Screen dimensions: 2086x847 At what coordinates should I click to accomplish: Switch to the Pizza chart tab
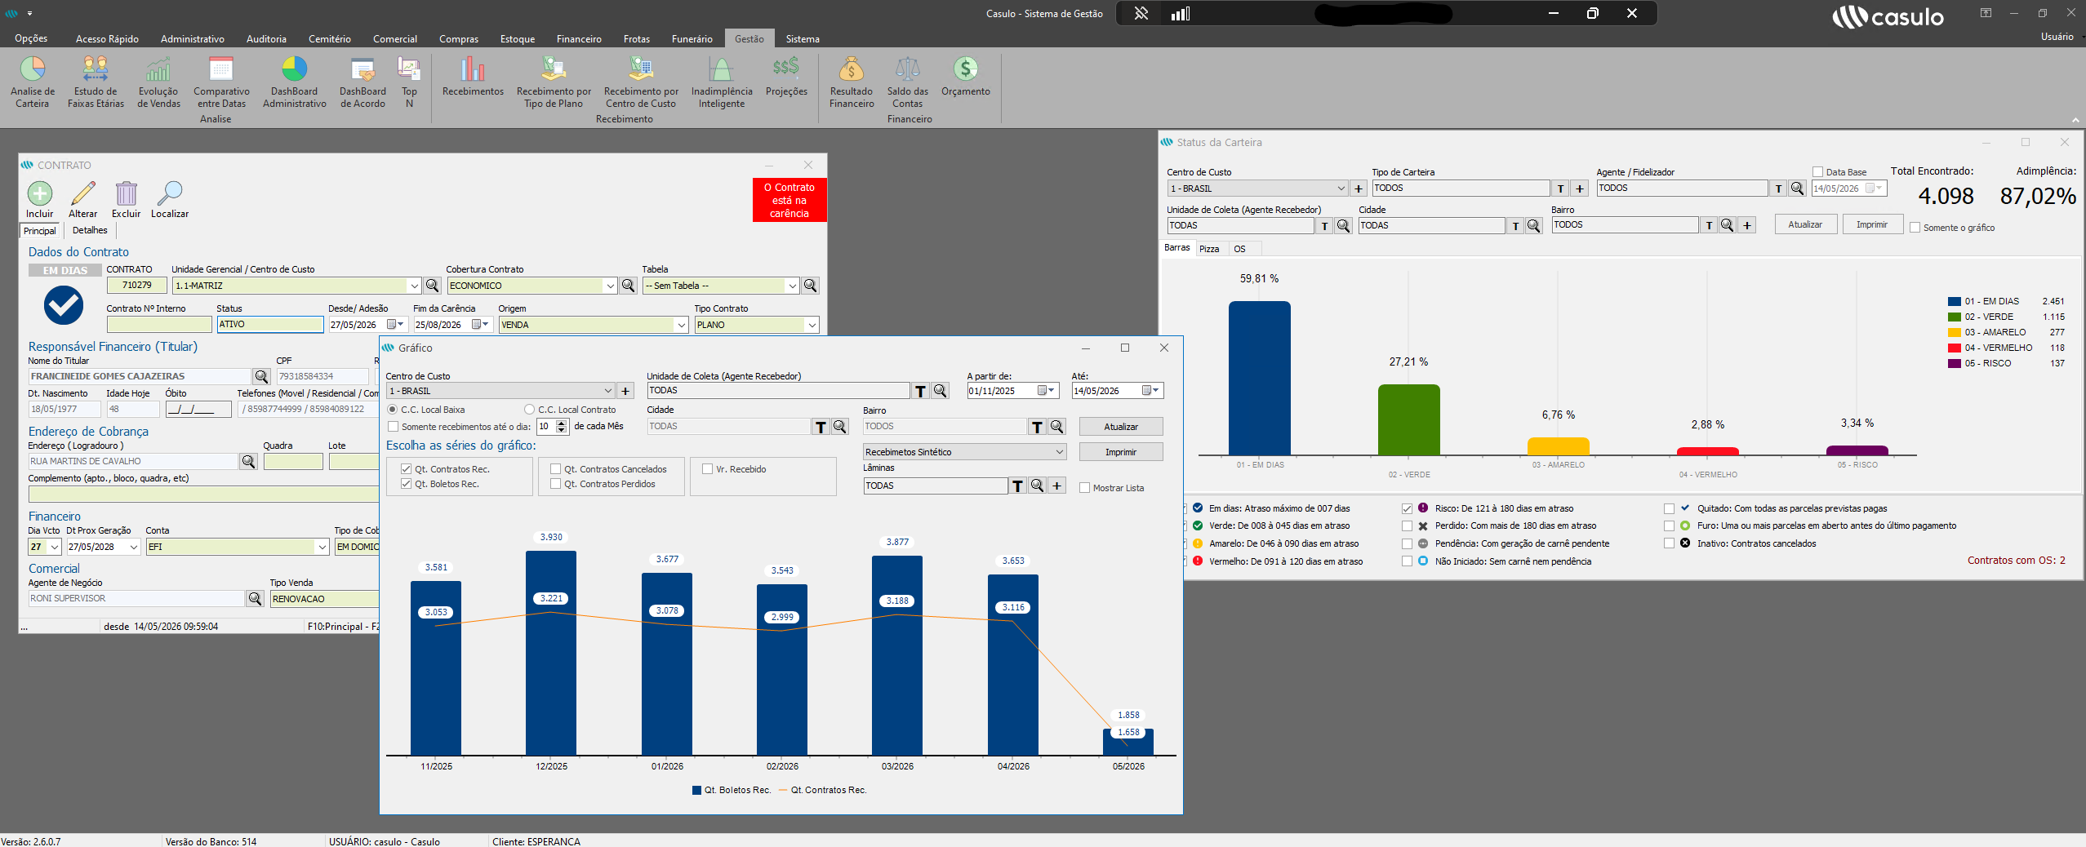coord(1209,249)
